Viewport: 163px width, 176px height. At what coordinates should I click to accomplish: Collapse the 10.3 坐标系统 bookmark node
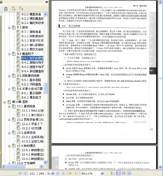tap(9, 133)
